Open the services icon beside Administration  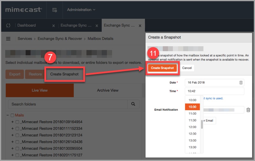(54, 10)
